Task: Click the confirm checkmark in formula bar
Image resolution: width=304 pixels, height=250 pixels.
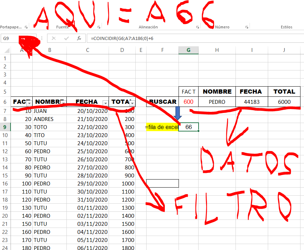Action: (x=66, y=38)
